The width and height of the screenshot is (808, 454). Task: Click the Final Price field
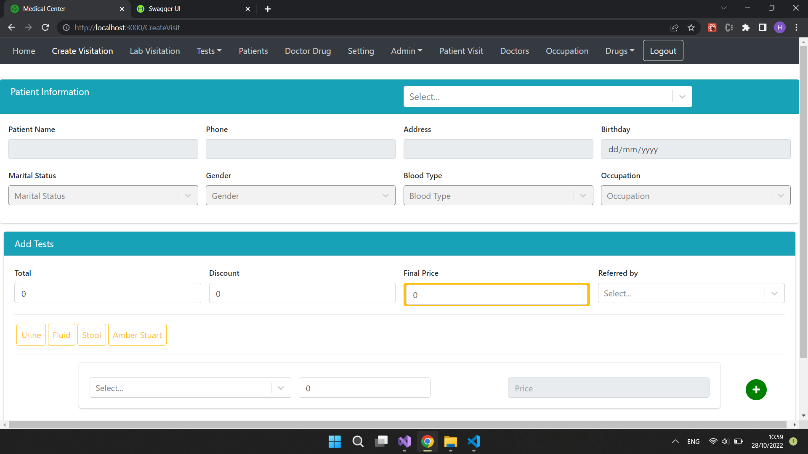tap(497, 295)
